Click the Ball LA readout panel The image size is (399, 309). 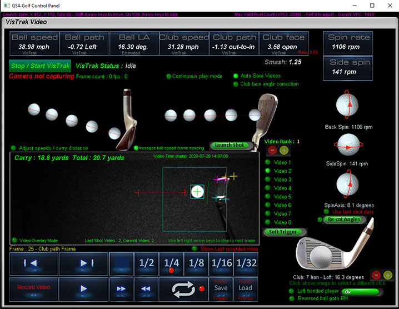(134, 43)
